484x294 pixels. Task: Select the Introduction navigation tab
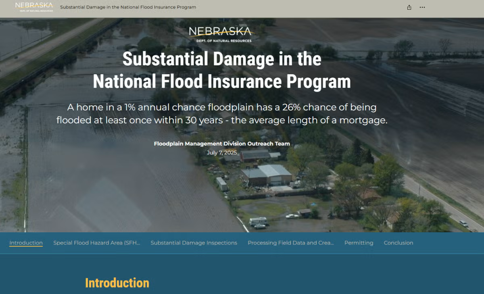pos(26,243)
